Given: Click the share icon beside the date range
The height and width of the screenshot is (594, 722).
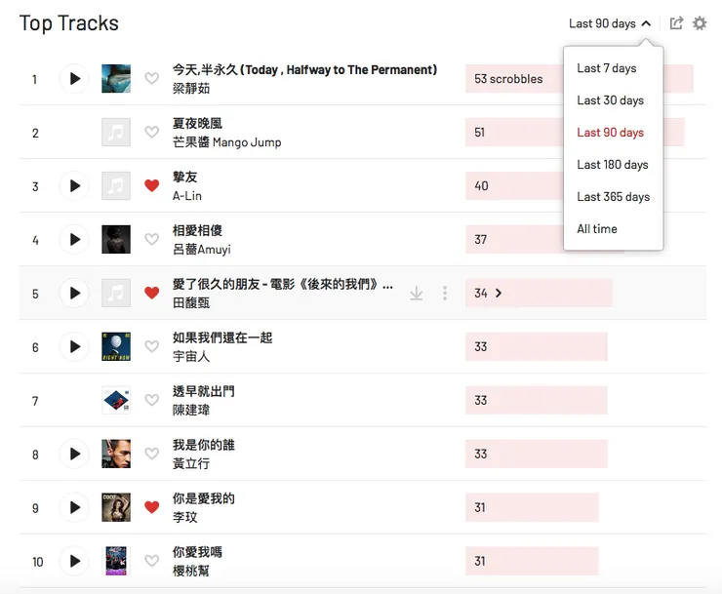Looking at the screenshot, I should 676,23.
